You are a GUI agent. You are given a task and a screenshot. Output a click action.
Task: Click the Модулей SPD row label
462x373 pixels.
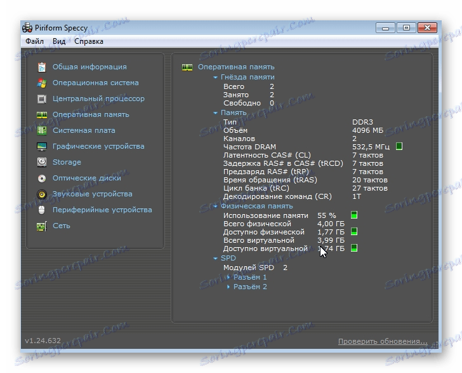click(248, 268)
